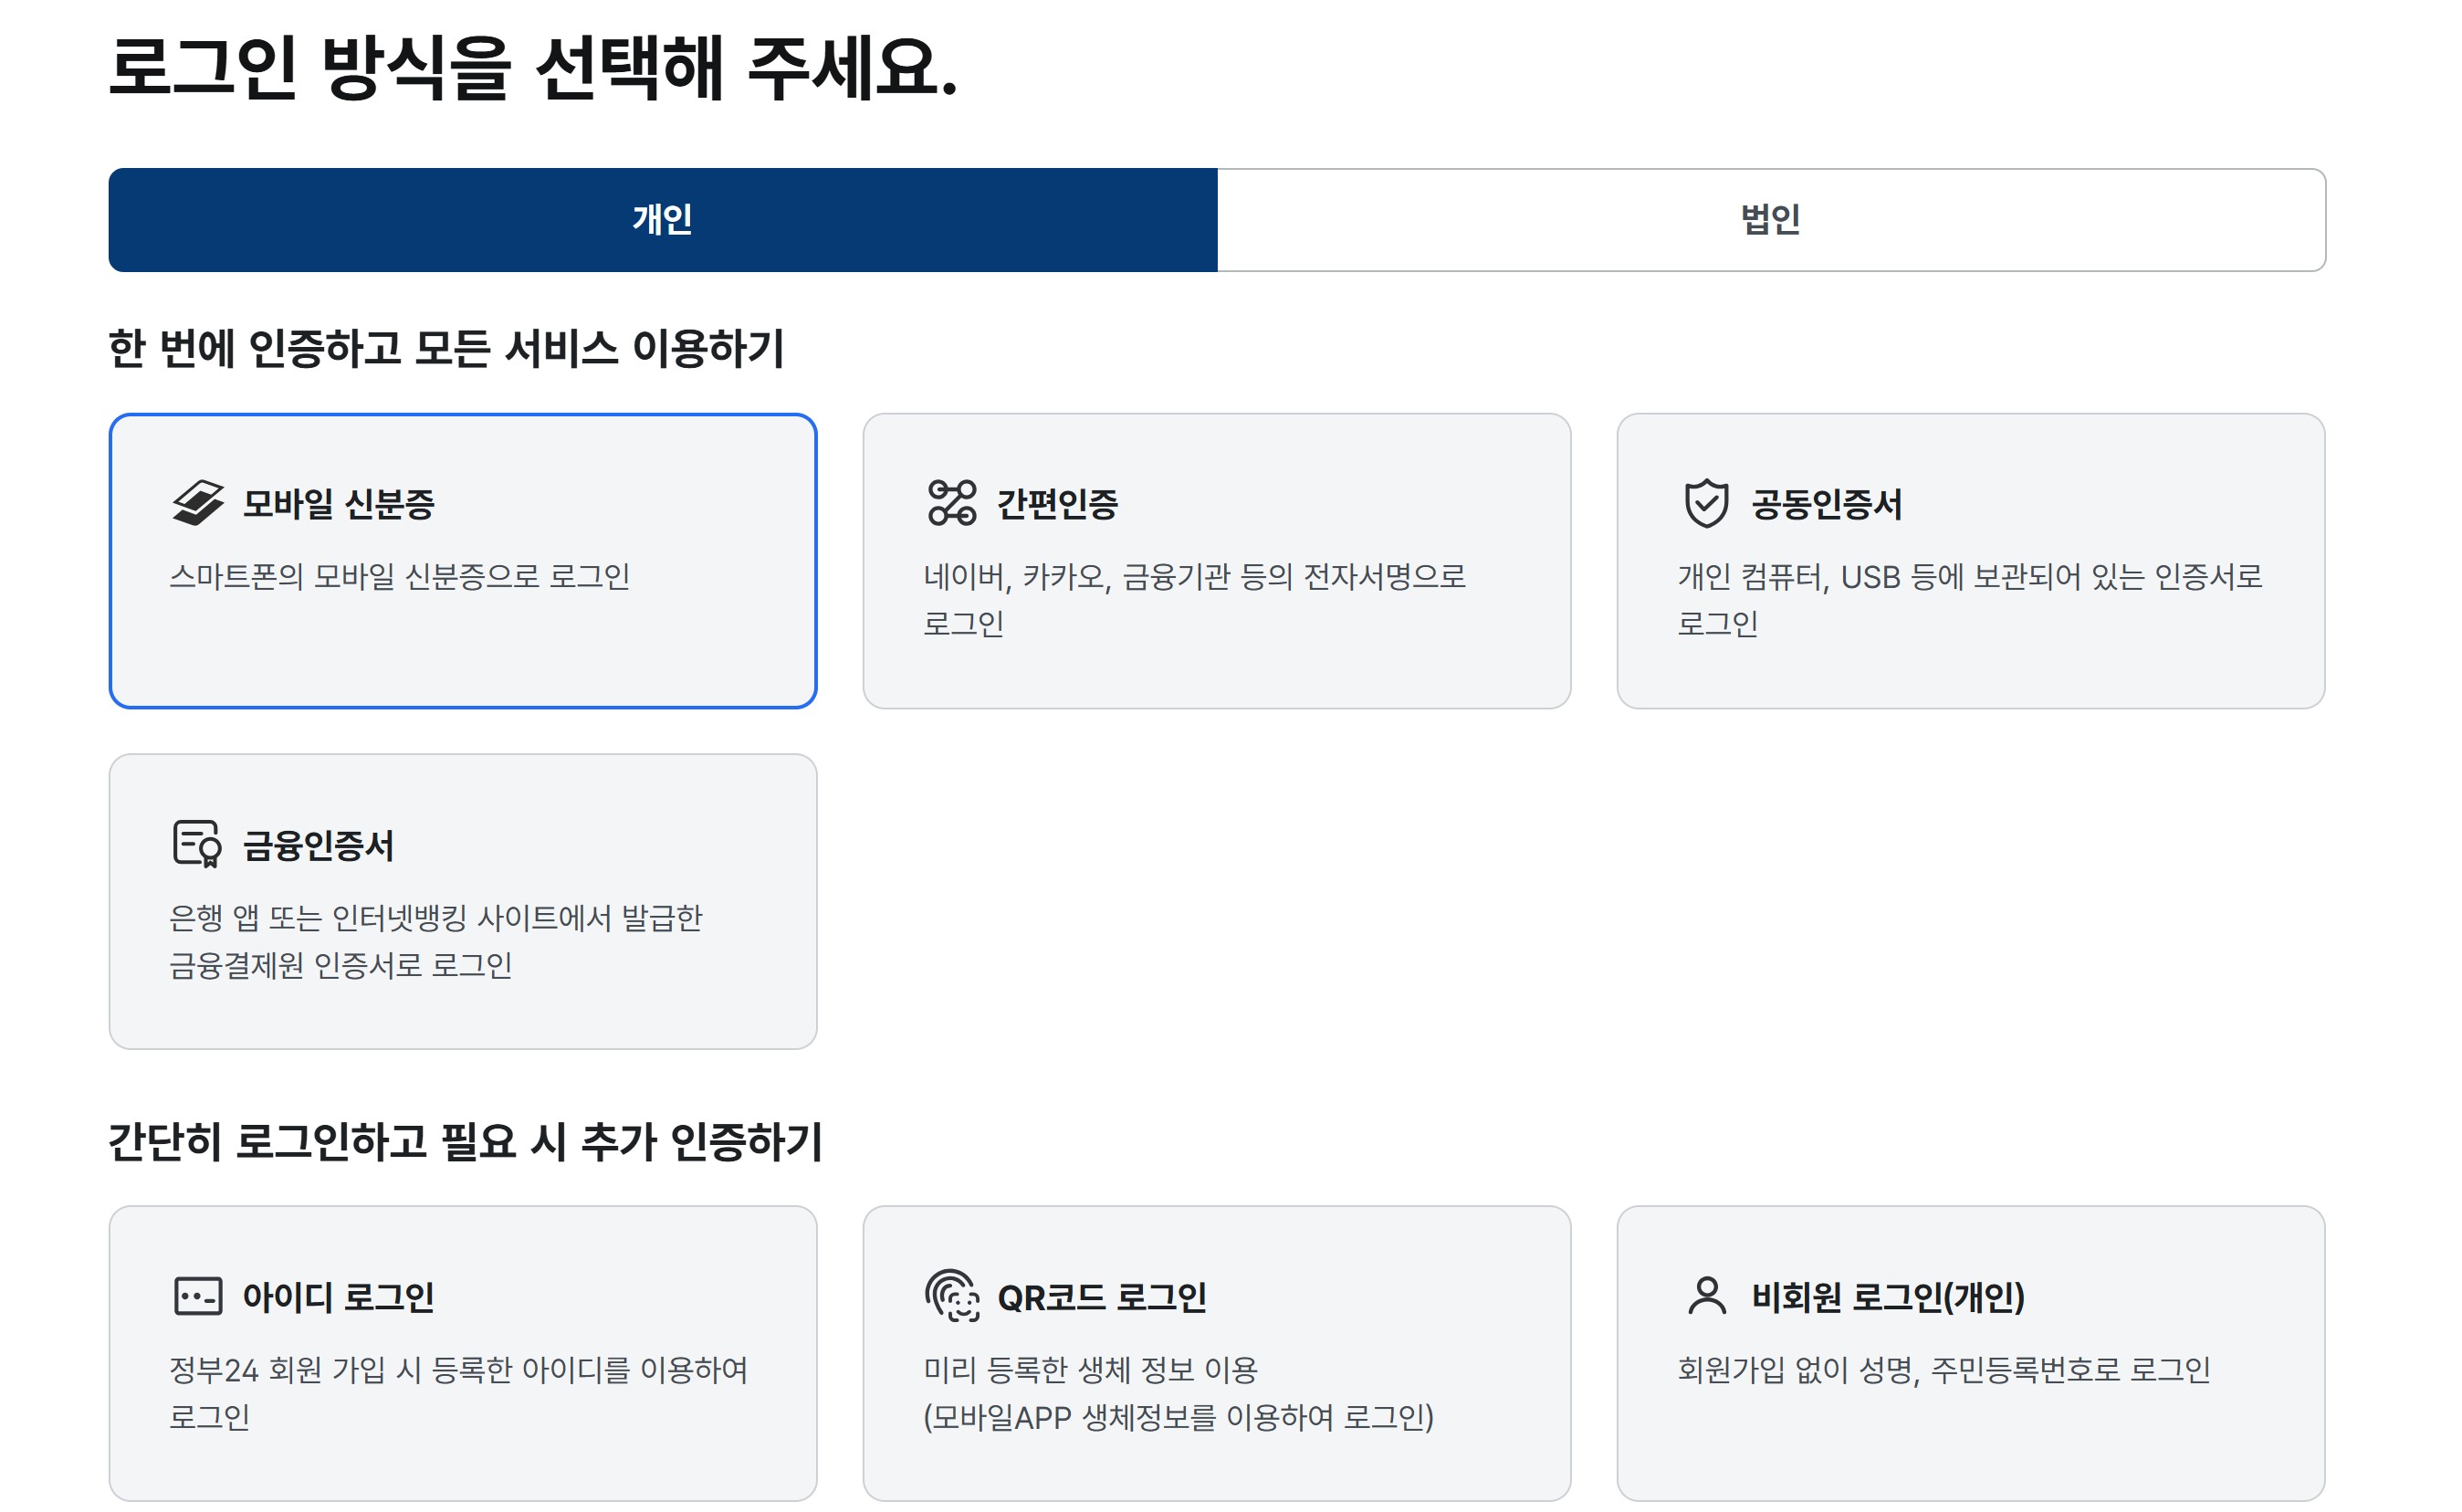Click the 회원가입 없이 성명, 주민등록번호 description

(x=1943, y=1370)
